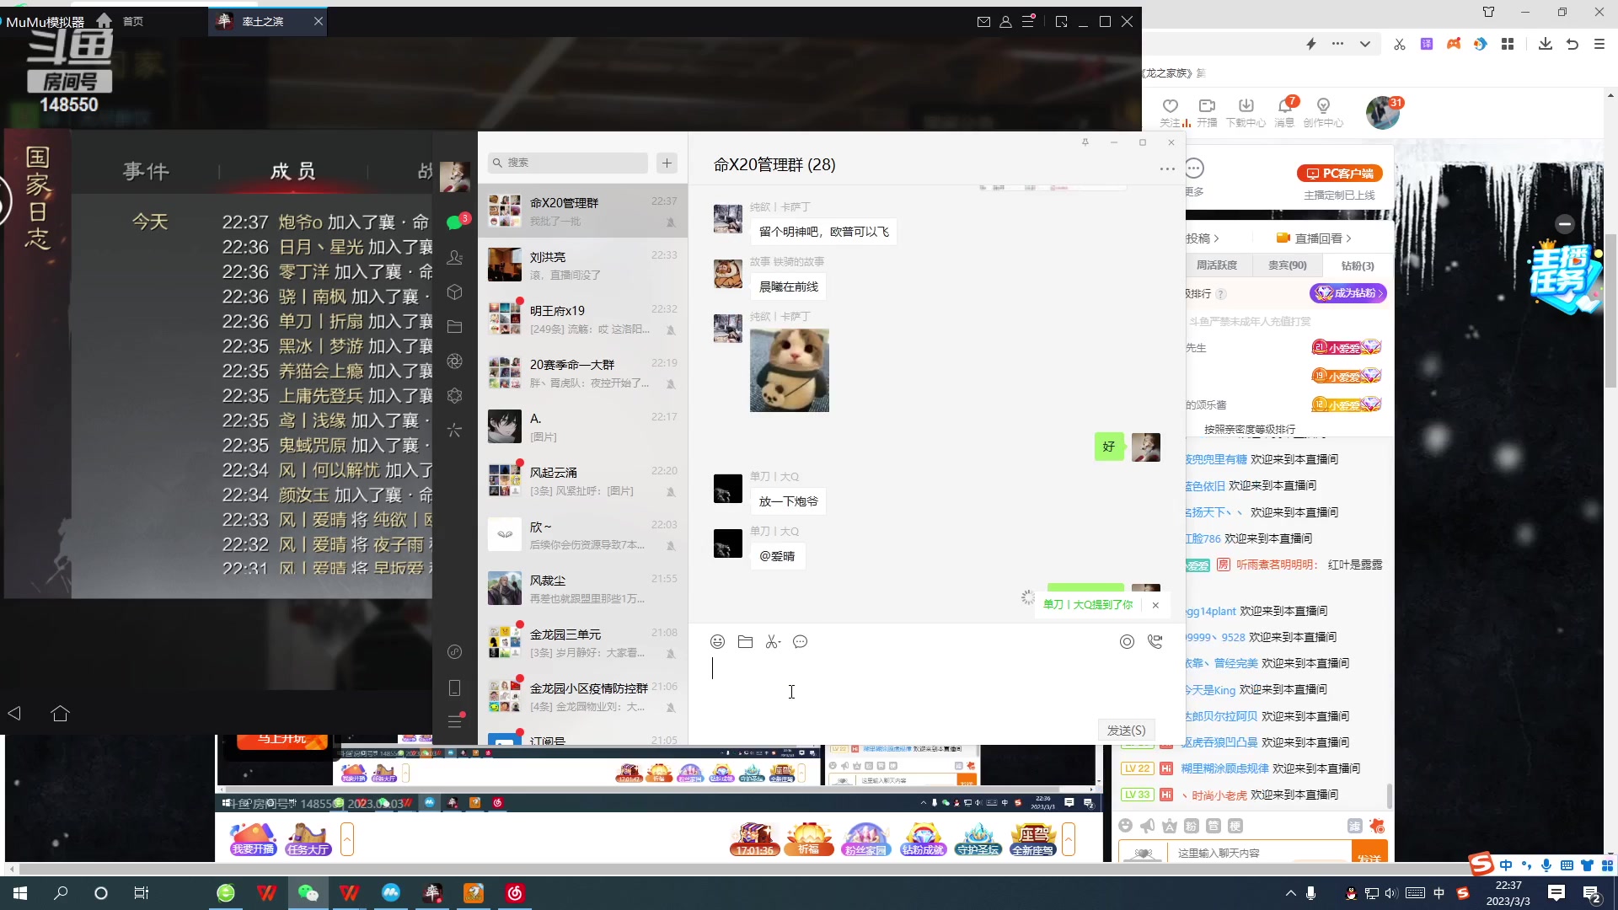Open the WeChat contacts icon
This screenshot has height=910, width=1618.
click(x=455, y=257)
